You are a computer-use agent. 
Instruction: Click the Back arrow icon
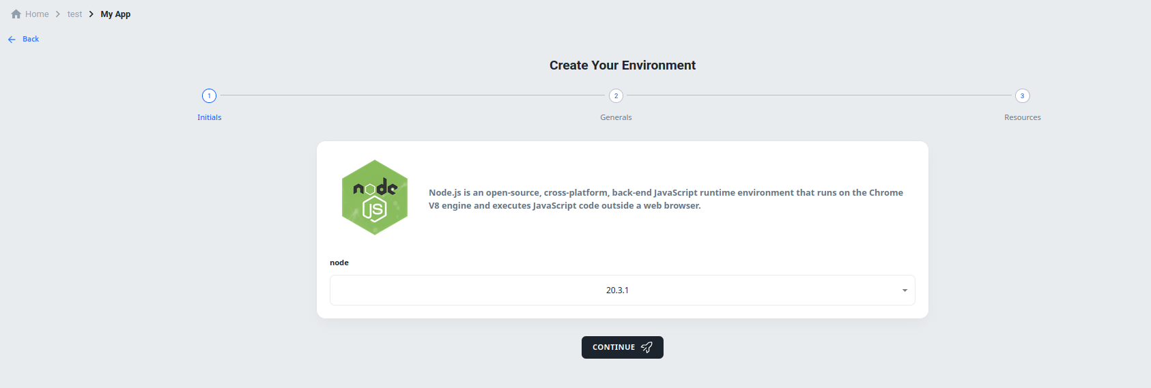(x=12, y=40)
